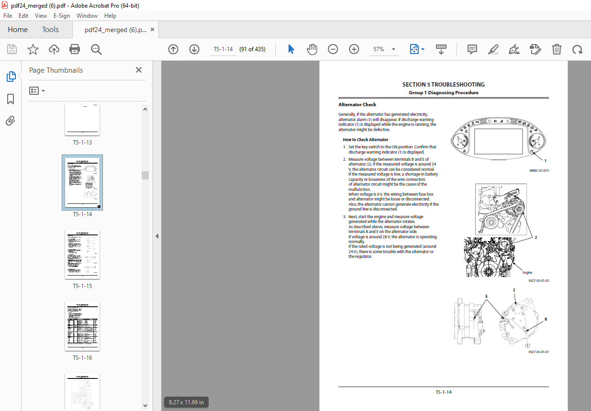The width and height of the screenshot is (591, 411).
Task: Click figure label 'MNEC-01-073'
Action: point(539,170)
